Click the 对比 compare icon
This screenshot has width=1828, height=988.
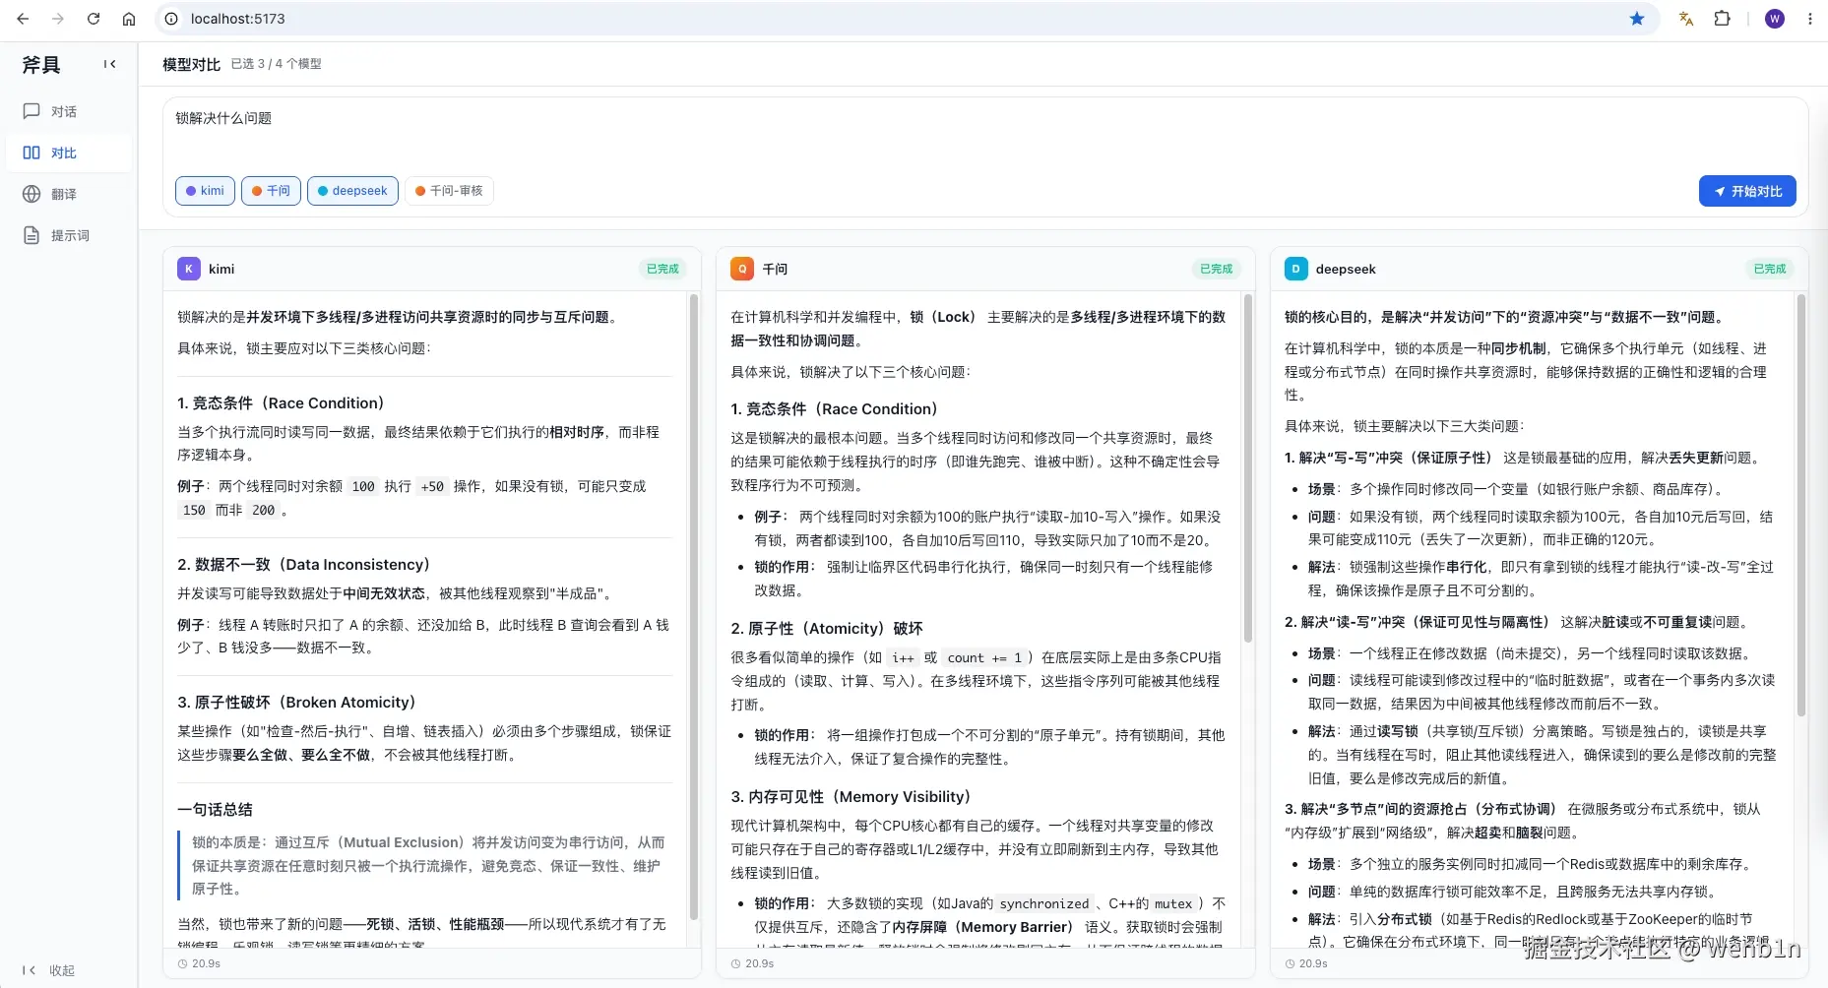pos(32,153)
